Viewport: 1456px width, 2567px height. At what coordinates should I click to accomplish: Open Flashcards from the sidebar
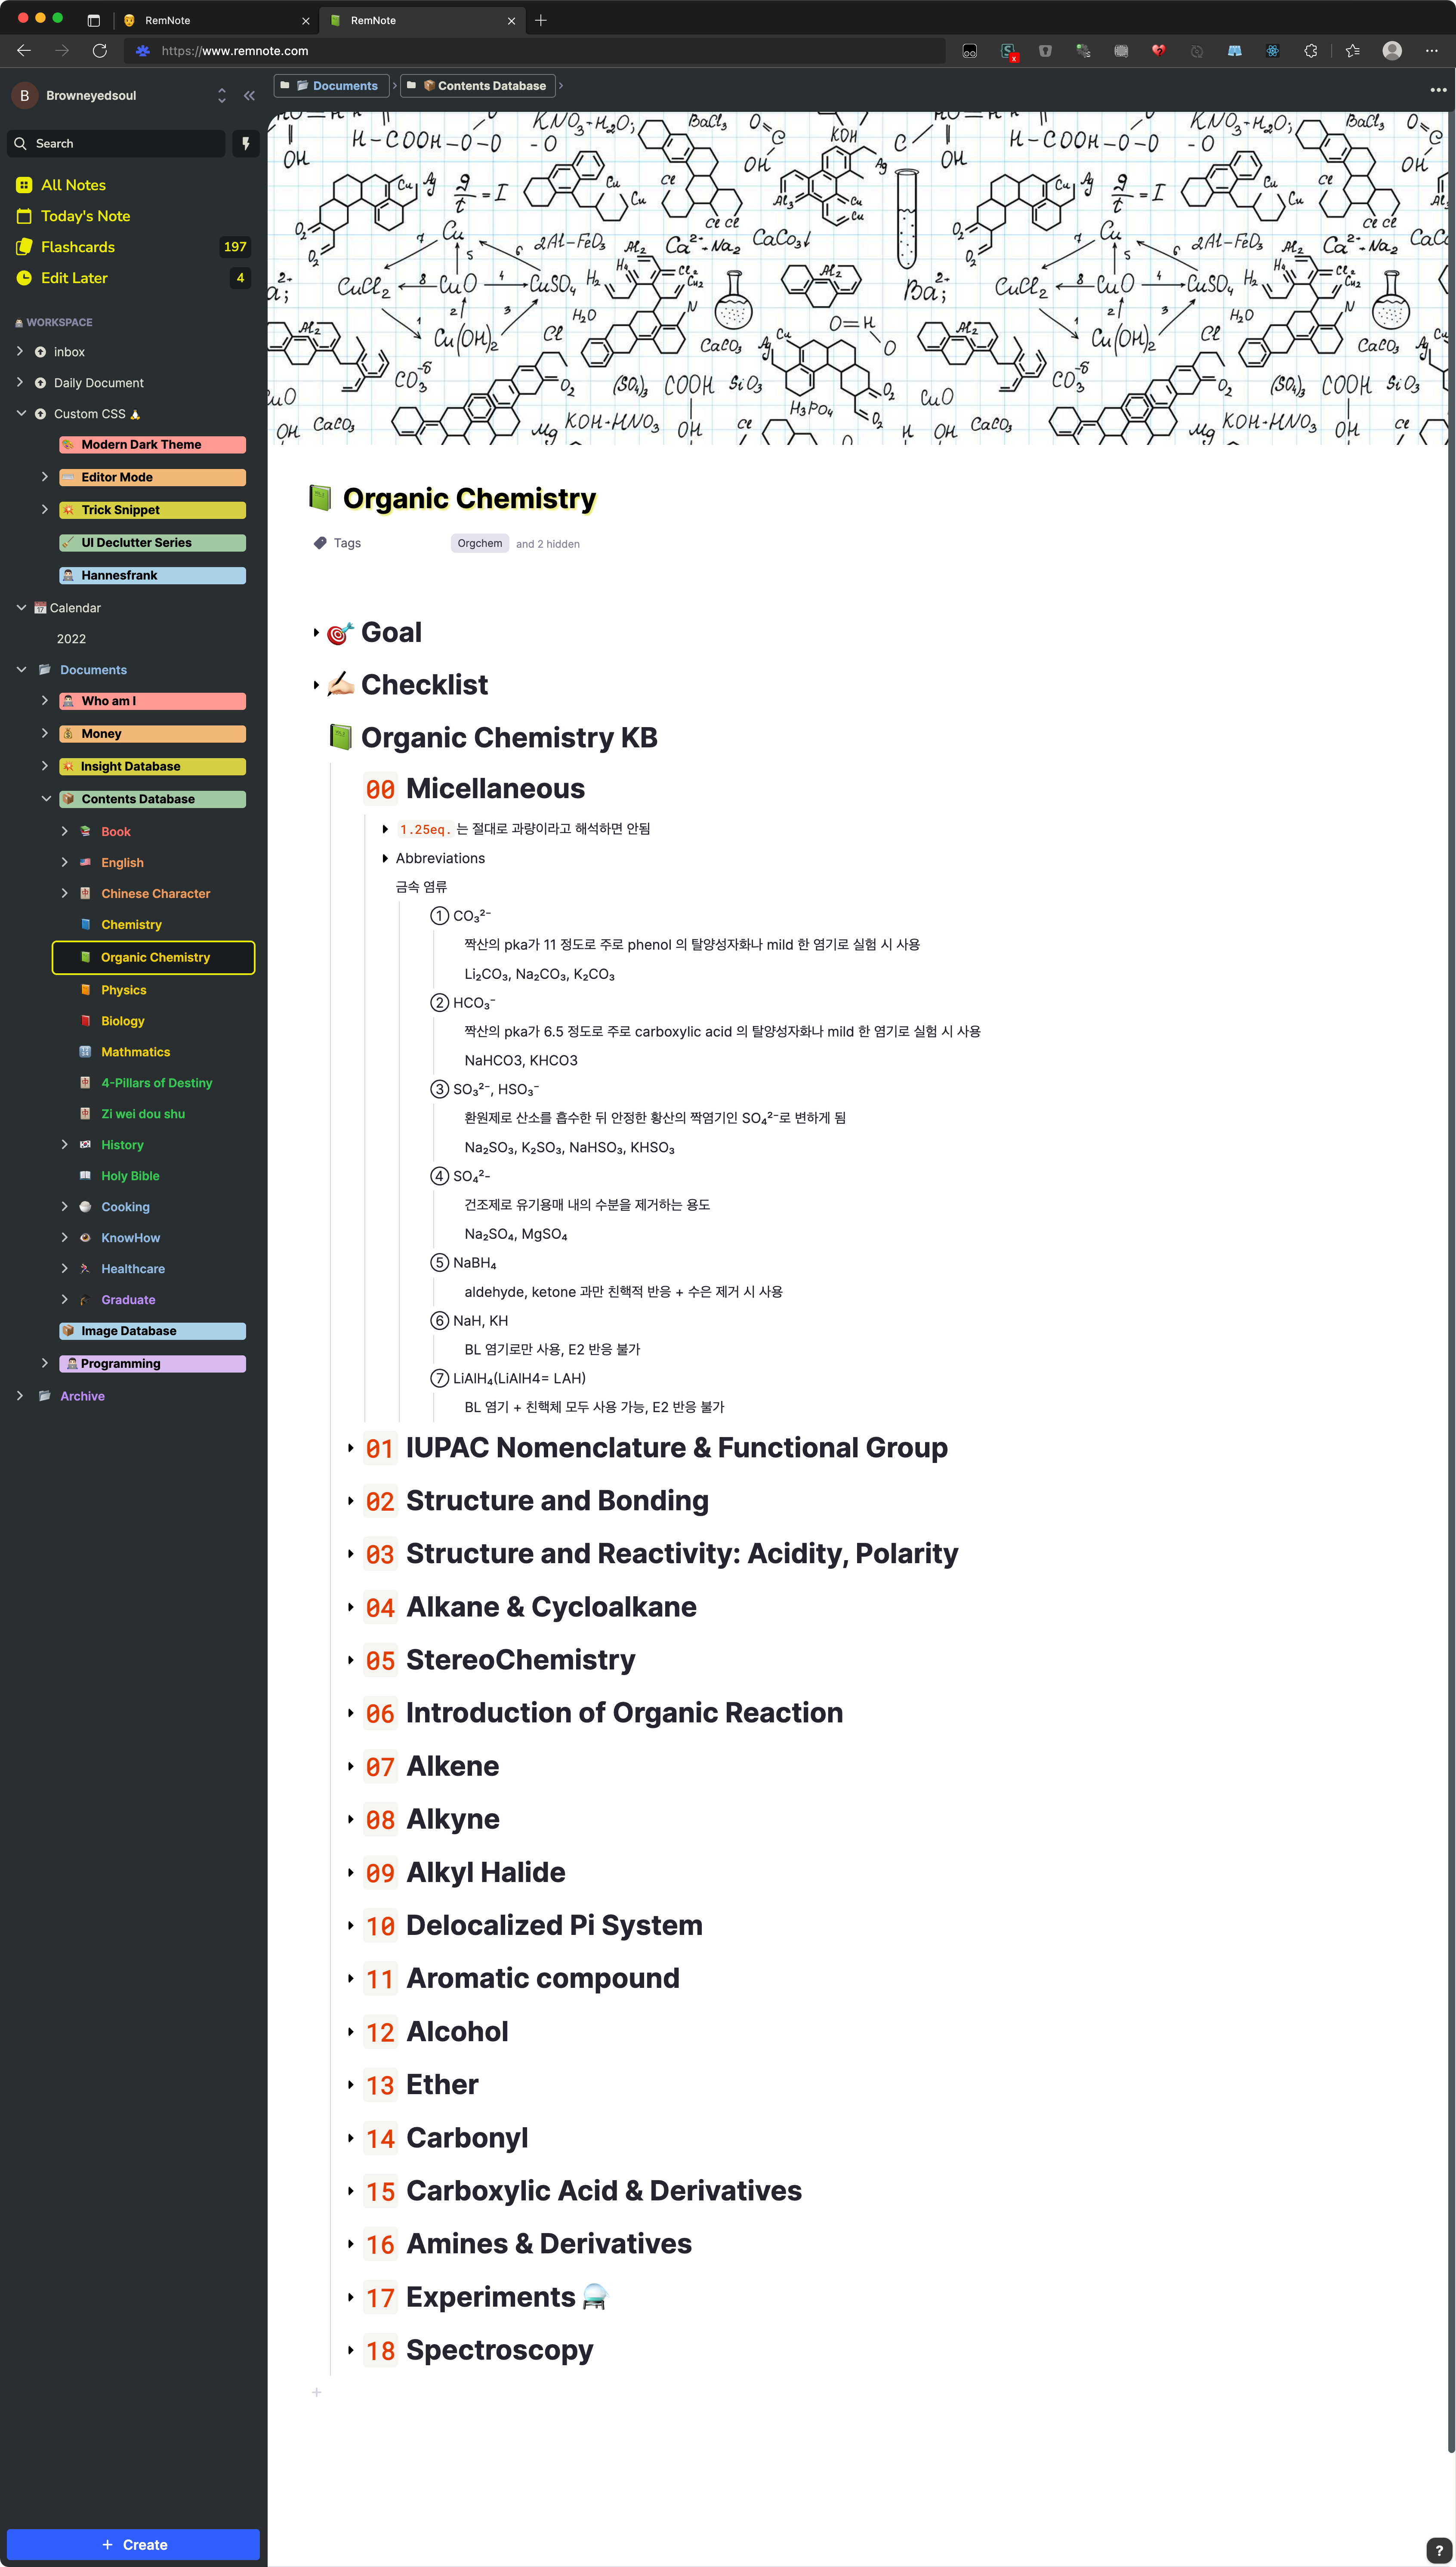tap(78, 247)
